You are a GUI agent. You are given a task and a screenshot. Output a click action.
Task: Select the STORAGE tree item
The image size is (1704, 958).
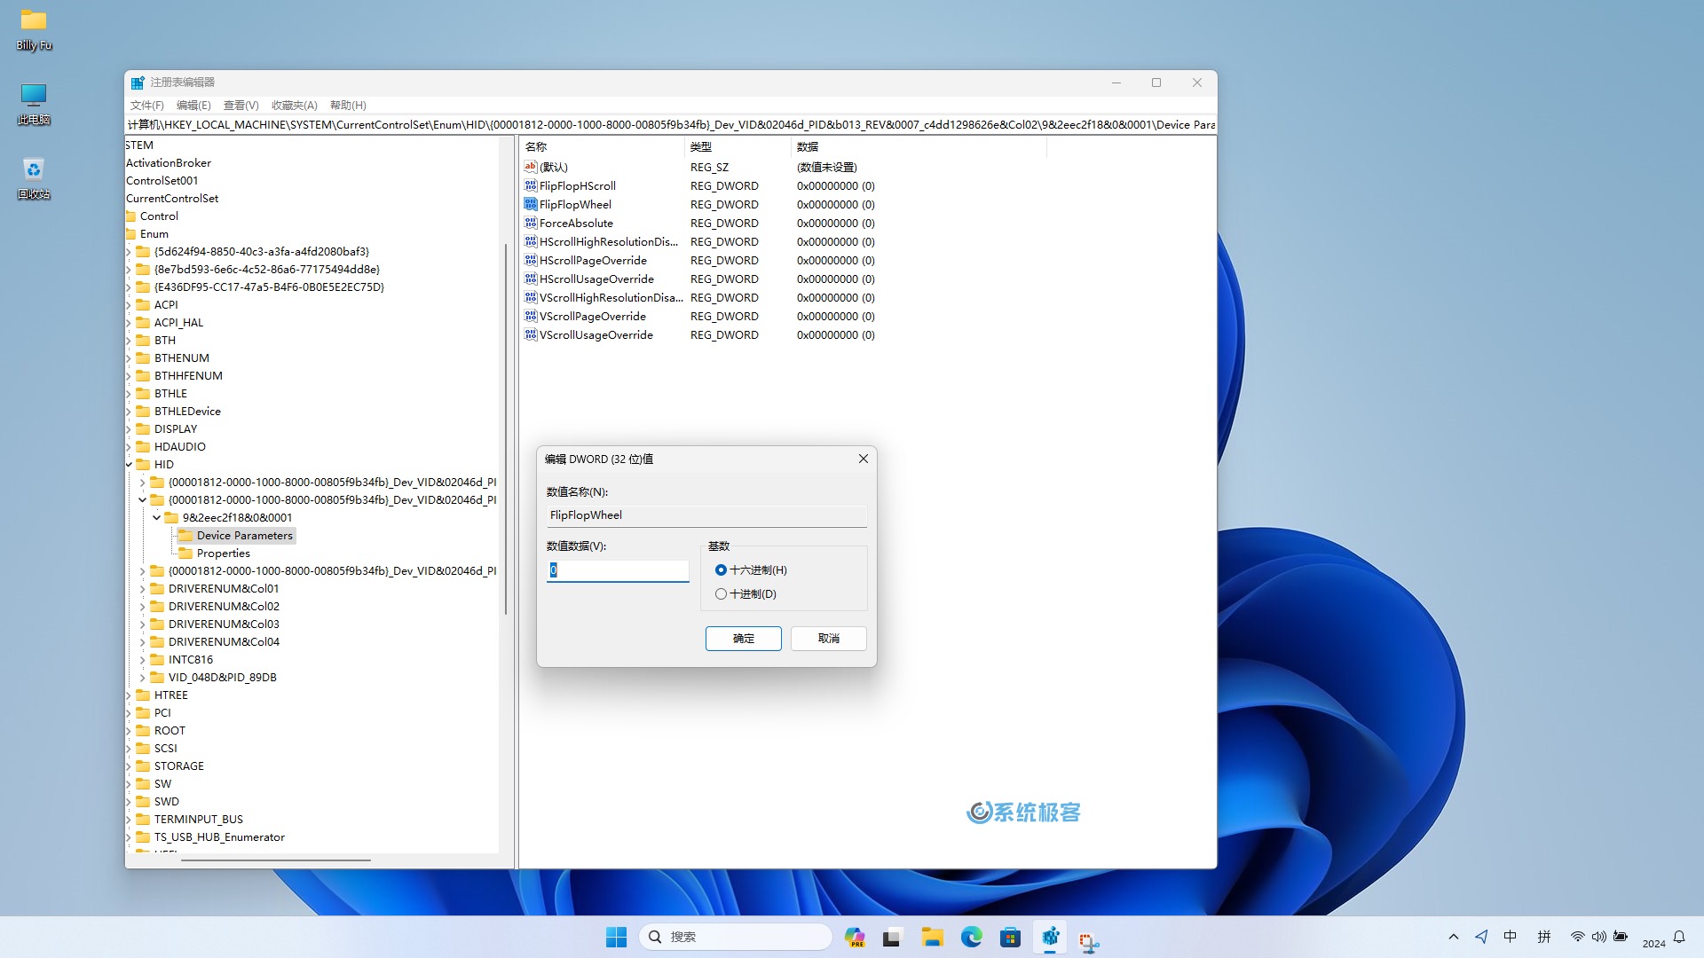(178, 766)
